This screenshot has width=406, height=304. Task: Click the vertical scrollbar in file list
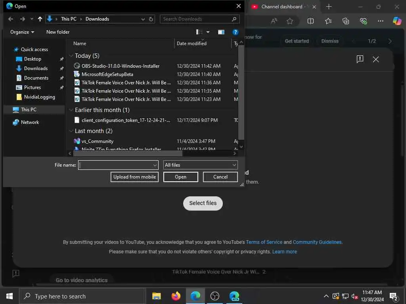[x=241, y=93]
